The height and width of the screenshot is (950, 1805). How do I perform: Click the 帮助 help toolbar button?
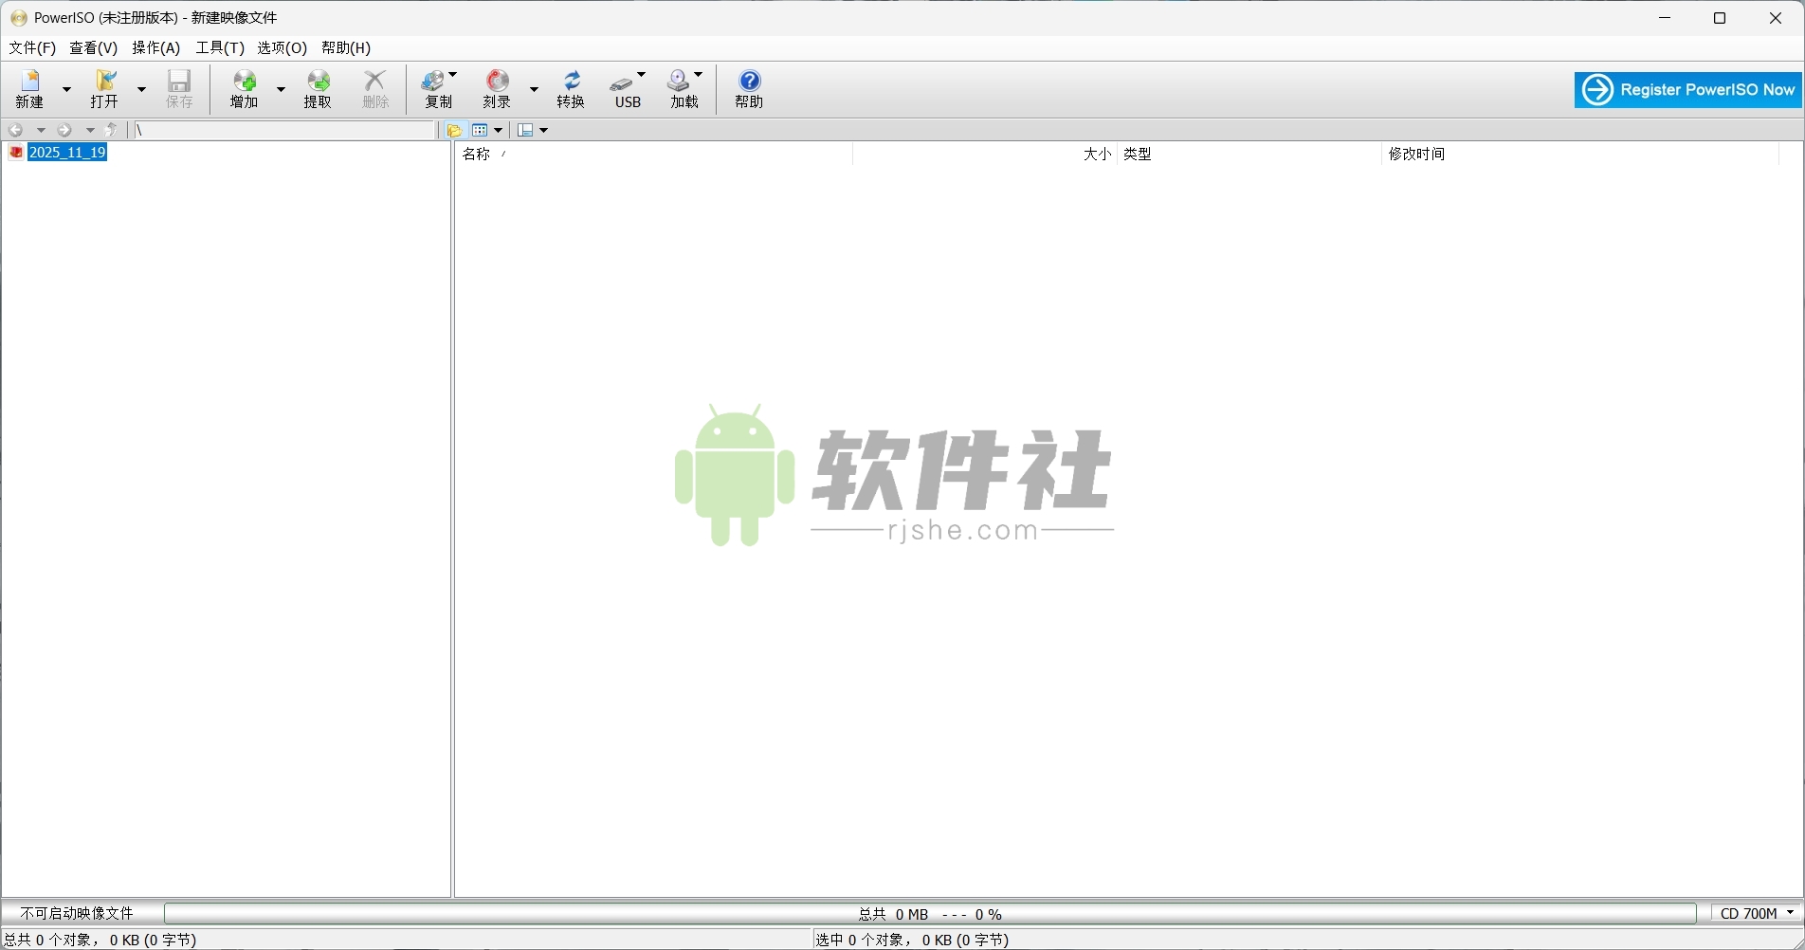[x=748, y=89]
